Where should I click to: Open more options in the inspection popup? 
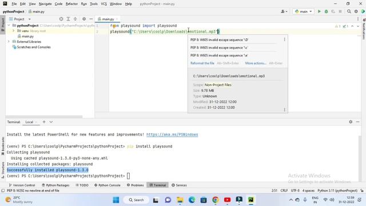coord(284,39)
